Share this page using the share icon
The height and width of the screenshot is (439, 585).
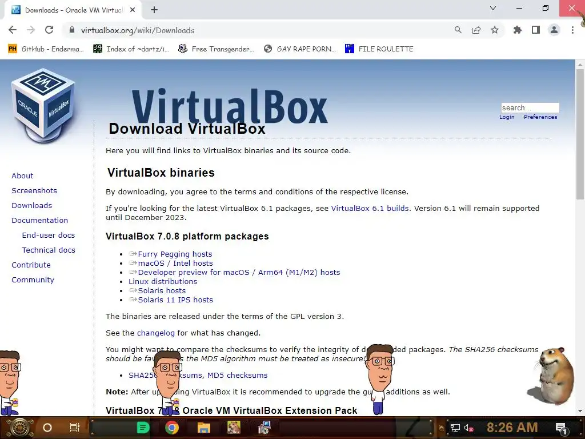(476, 30)
